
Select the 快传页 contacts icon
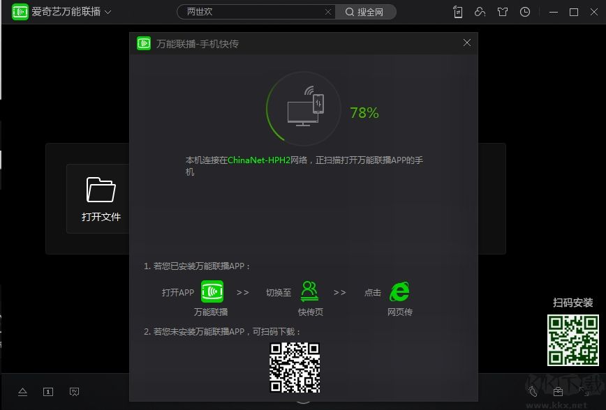[310, 290]
